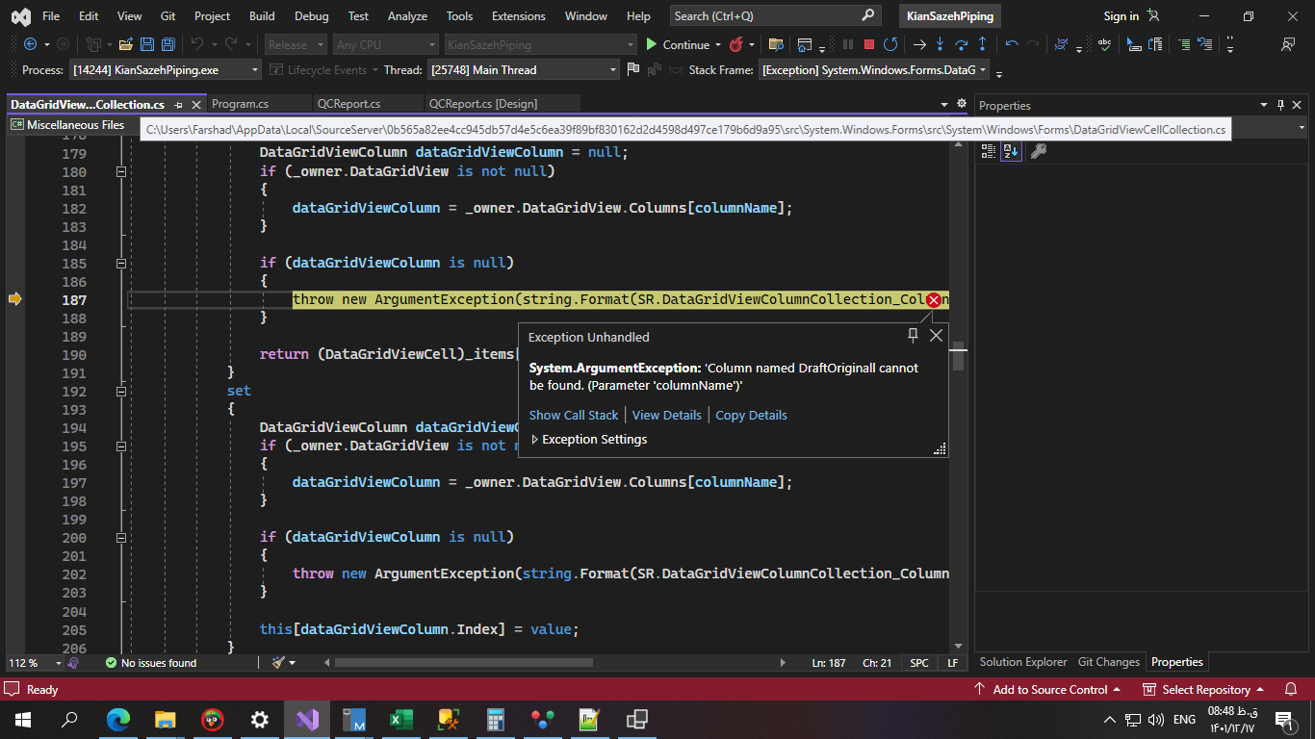Toggle alphabetical sort in Properties panel

coord(1010,151)
